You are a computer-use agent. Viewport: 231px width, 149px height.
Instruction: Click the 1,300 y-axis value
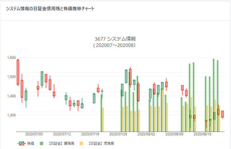click(x=11, y=115)
